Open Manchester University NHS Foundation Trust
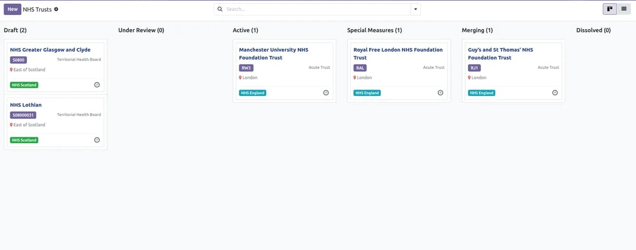This screenshot has width=636, height=250. coord(273,54)
